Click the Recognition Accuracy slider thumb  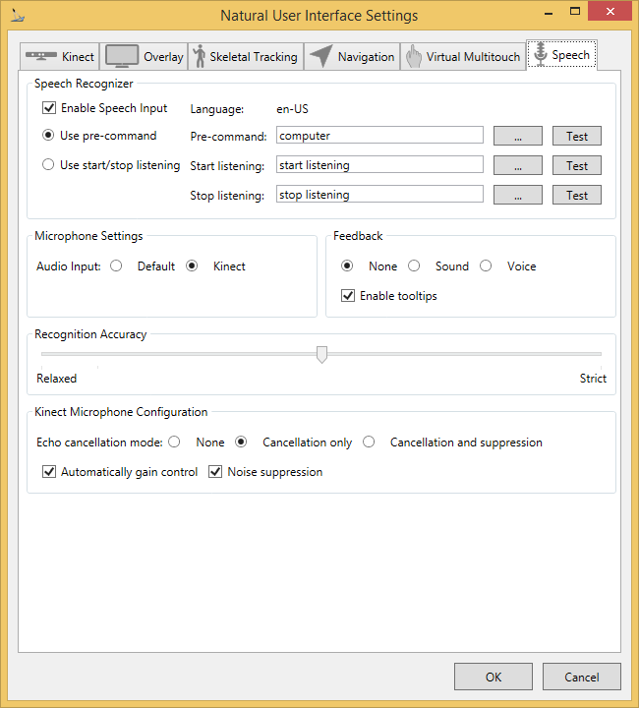(x=321, y=354)
